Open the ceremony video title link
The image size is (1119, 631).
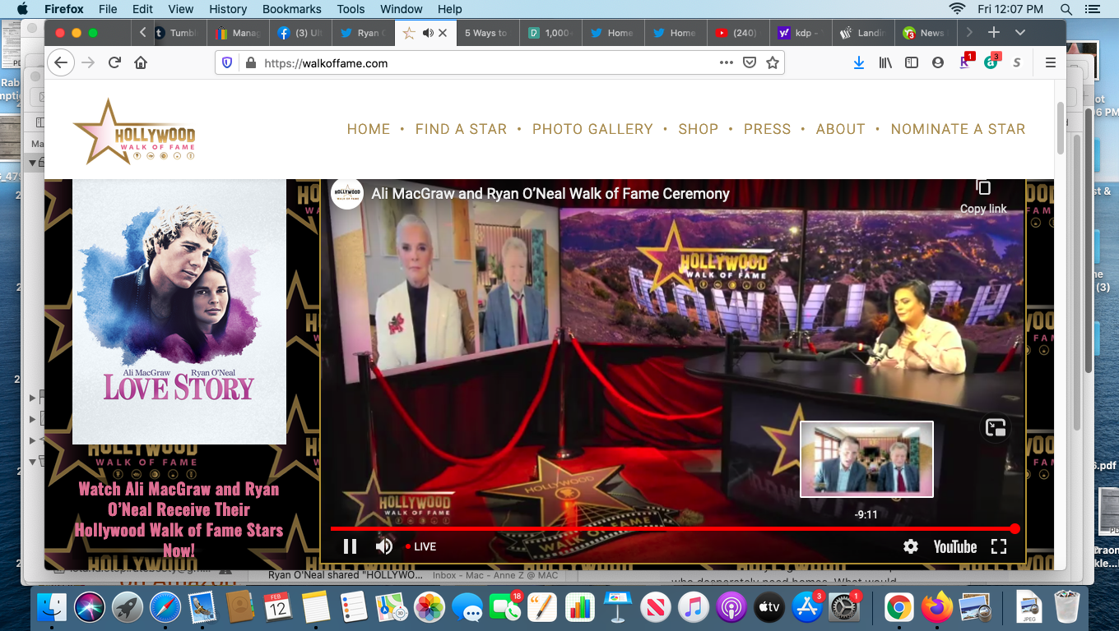(550, 194)
